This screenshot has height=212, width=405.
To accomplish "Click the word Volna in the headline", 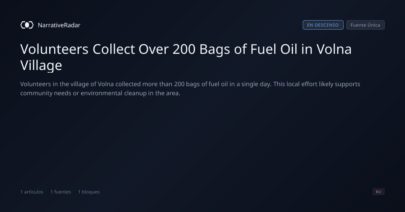I will click(x=334, y=49).
